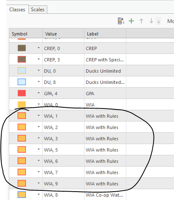Viewport: 174px width, 200px height.
Task: Expand the symbol dropdown arrow for WIA, 7
Action: coord(38,172)
